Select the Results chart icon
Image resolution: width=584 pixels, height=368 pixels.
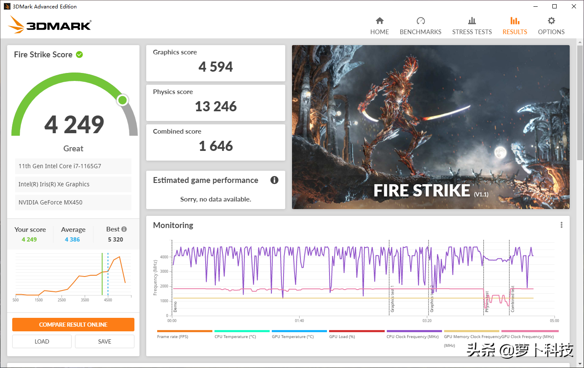[x=515, y=21]
